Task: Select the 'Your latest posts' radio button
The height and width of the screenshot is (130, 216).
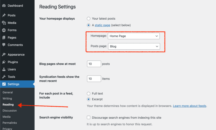Action: pyautogui.click(x=89, y=19)
